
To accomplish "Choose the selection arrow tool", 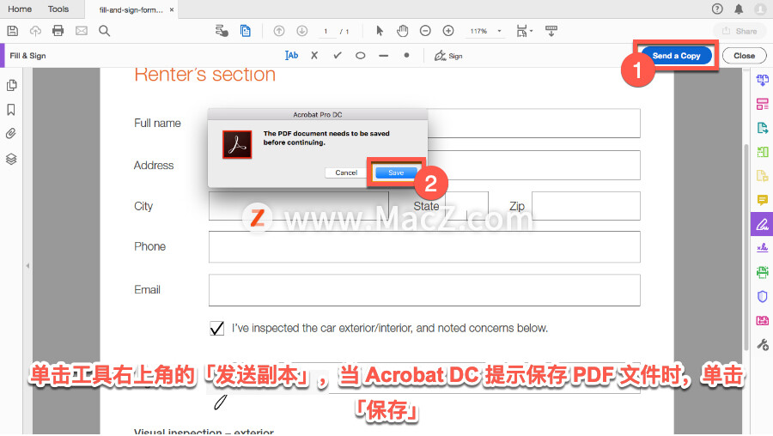I will (x=380, y=31).
